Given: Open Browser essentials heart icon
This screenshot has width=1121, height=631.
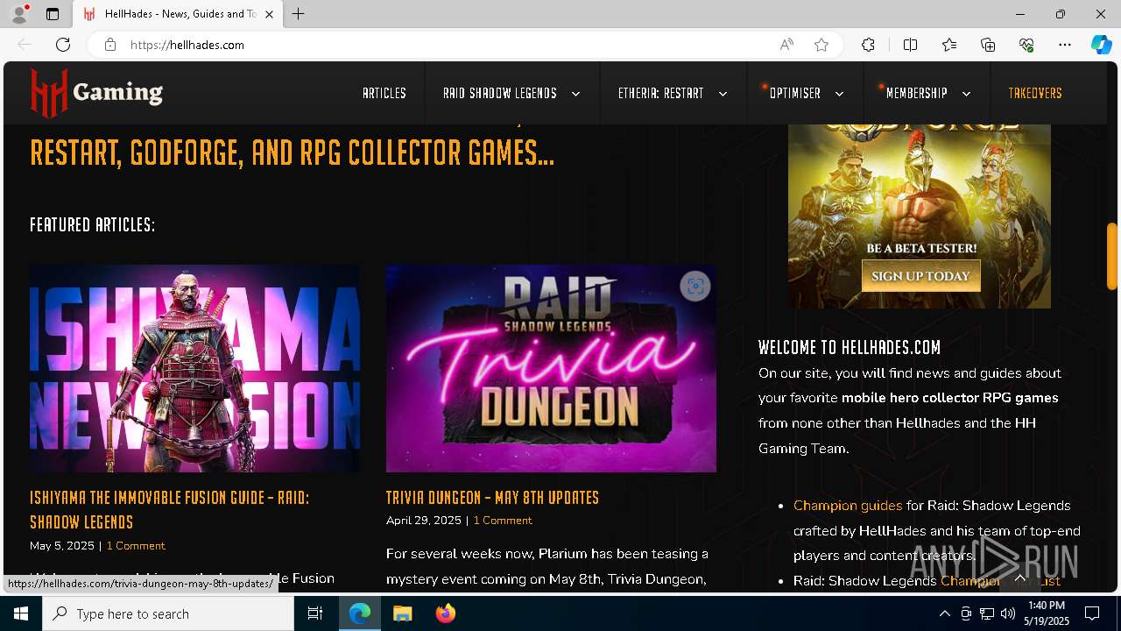Looking at the screenshot, I should pos(1026,45).
